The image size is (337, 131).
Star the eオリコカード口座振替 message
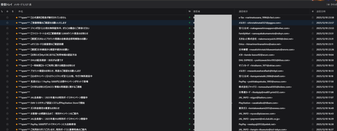pos(7,44)
